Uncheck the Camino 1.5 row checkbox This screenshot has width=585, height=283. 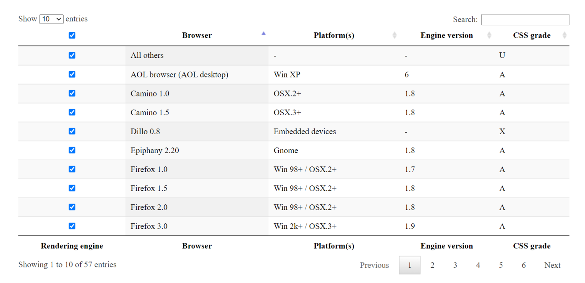tap(72, 112)
